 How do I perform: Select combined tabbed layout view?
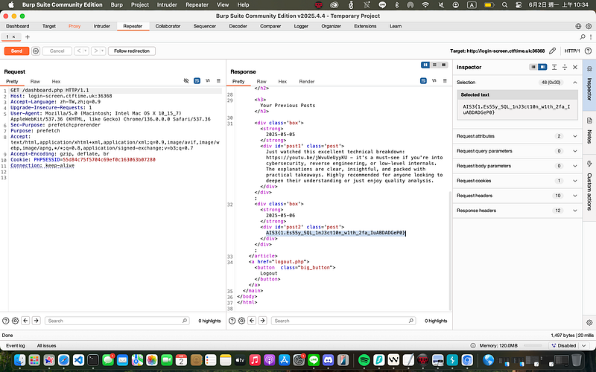click(x=443, y=65)
